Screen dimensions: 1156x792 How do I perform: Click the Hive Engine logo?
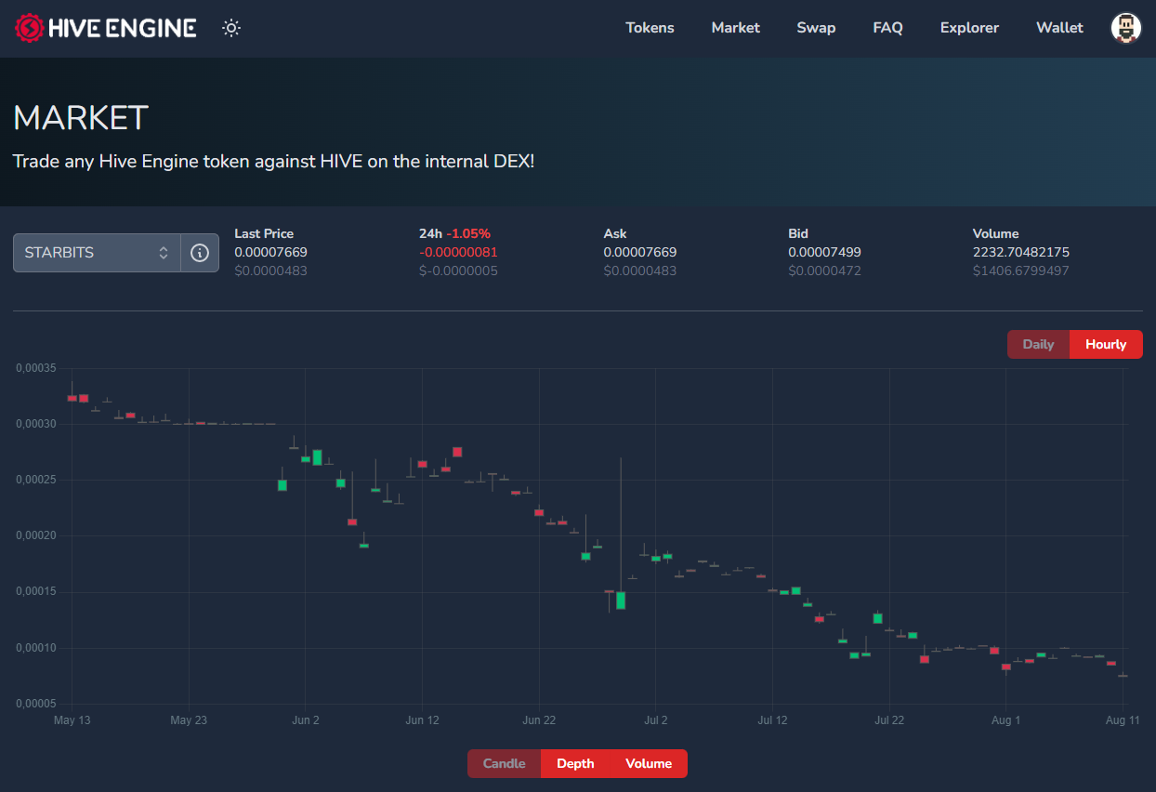point(105,28)
